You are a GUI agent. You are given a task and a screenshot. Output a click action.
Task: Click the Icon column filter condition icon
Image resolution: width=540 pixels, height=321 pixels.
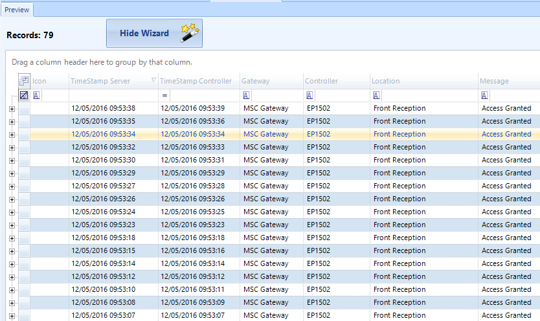[36, 95]
